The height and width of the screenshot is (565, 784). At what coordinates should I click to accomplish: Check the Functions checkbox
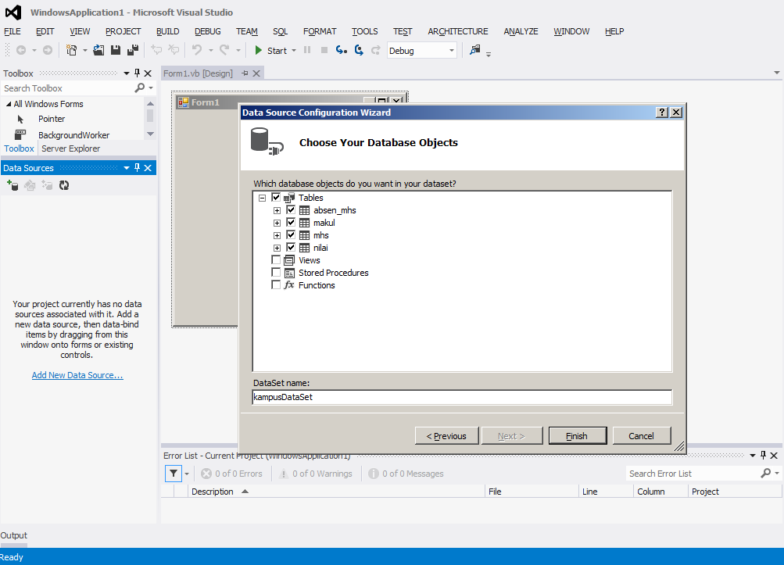tap(276, 285)
